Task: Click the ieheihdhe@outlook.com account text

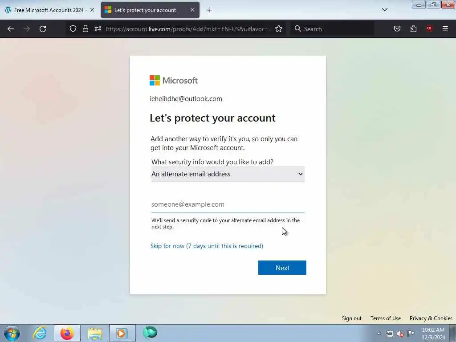Action: pos(186,99)
